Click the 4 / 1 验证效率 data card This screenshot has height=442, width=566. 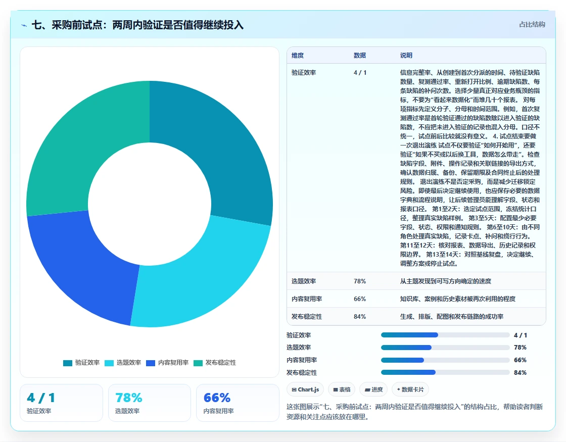[x=61, y=403]
